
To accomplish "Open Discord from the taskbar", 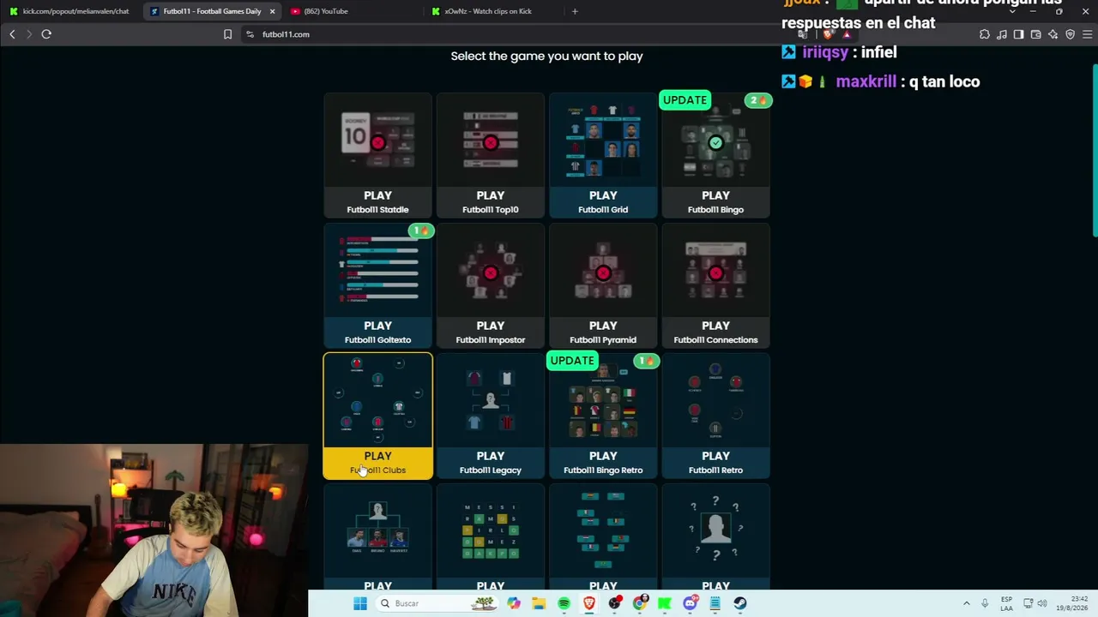I will (691, 603).
